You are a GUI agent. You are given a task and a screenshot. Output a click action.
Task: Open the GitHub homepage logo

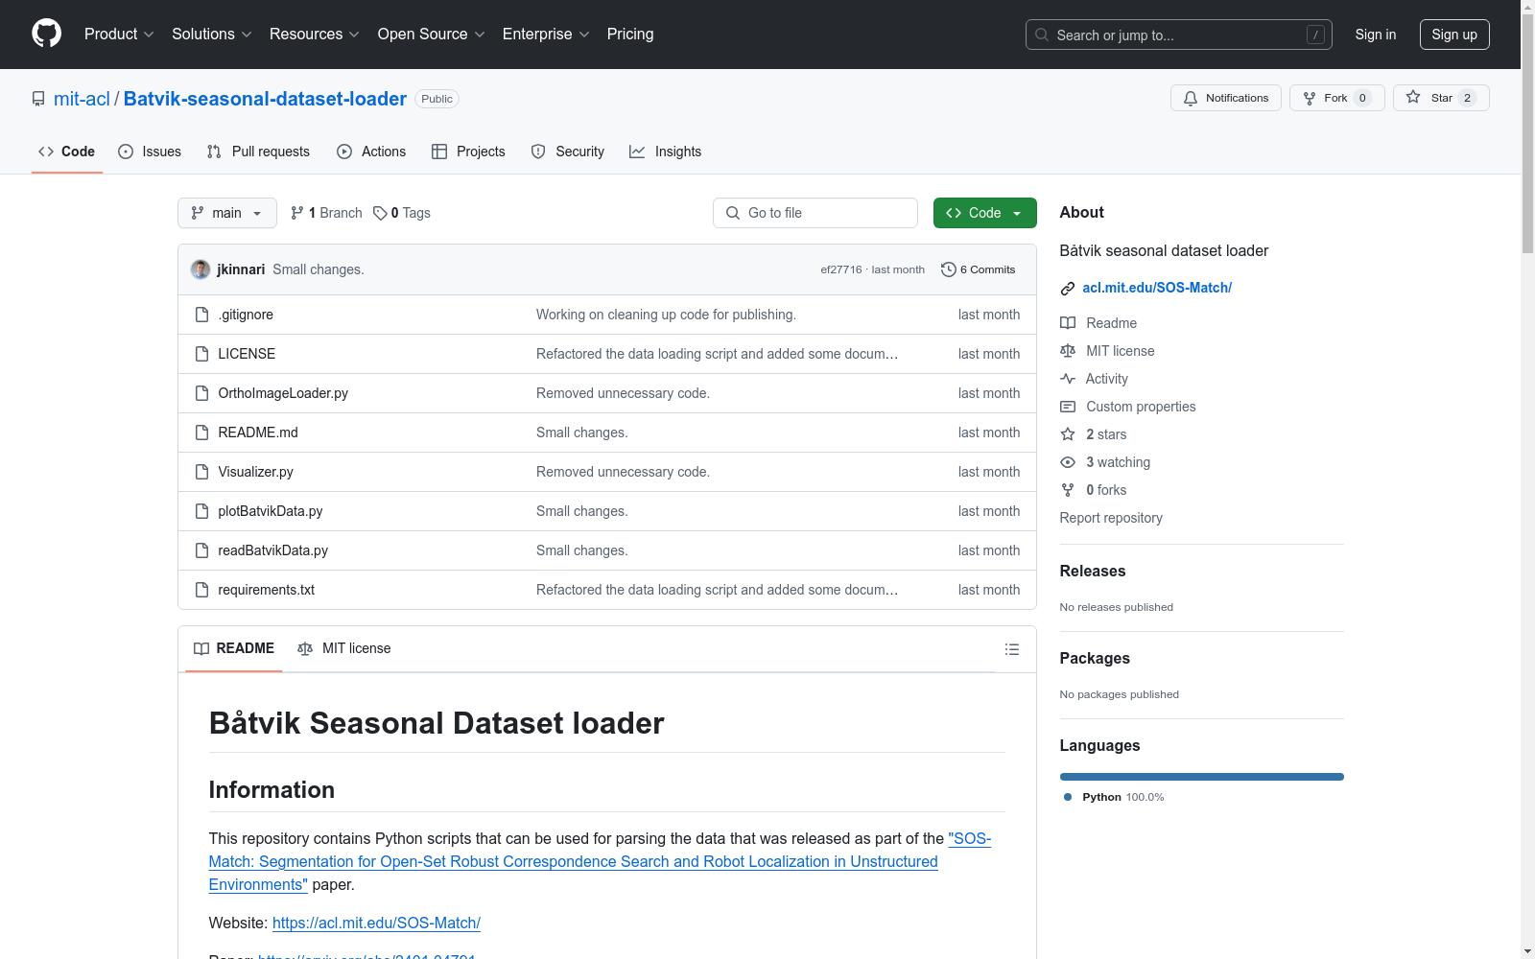46,34
